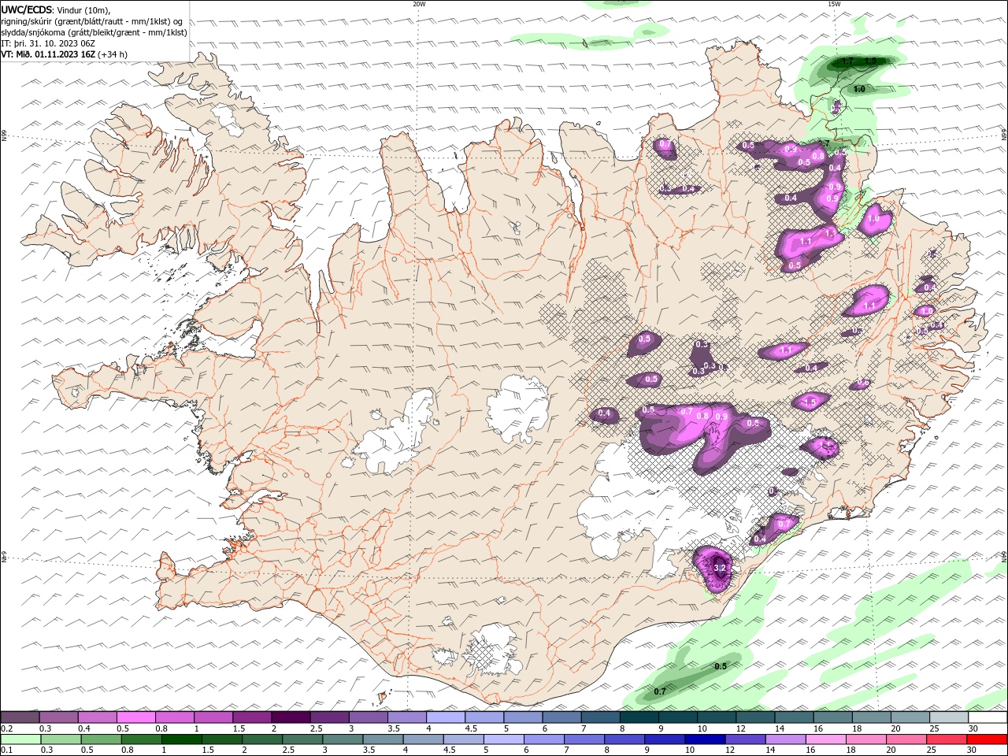Click the '20W' longitude label

click(x=419, y=4)
